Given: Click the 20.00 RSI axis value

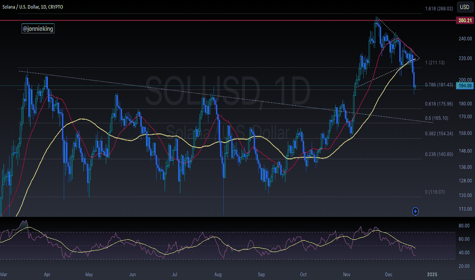Looking at the screenshot, I should (464, 266).
